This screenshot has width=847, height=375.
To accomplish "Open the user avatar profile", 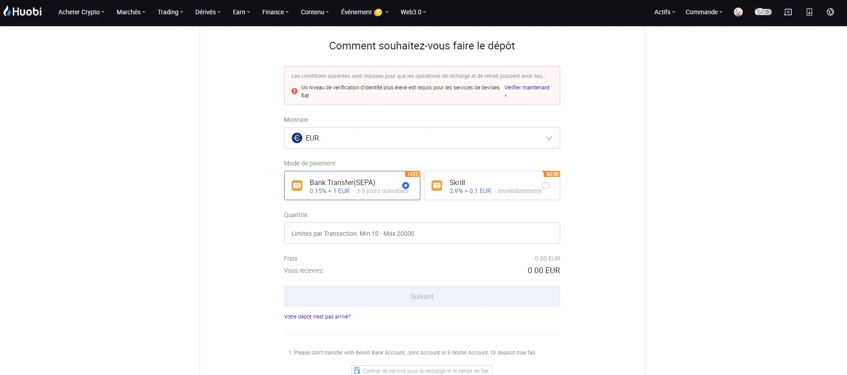I will pyautogui.click(x=738, y=12).
